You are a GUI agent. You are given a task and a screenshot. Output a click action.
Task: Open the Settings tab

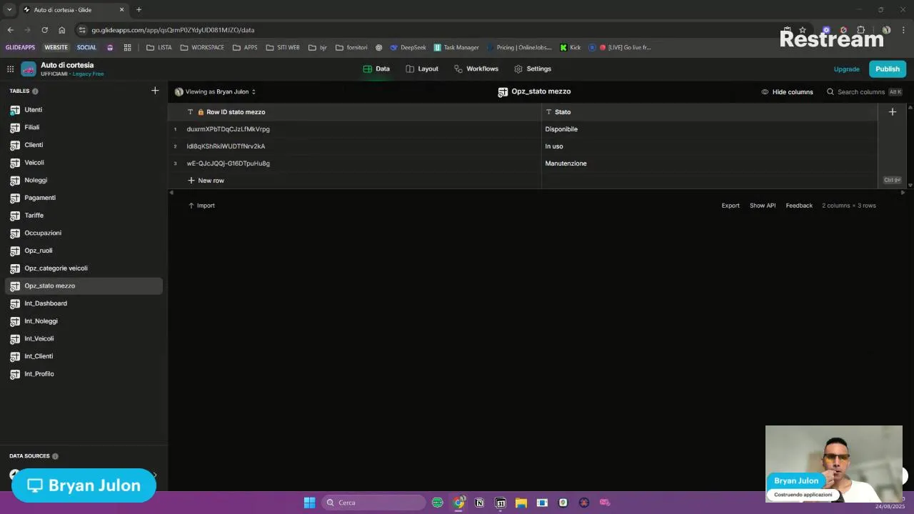tap(533, 69)
